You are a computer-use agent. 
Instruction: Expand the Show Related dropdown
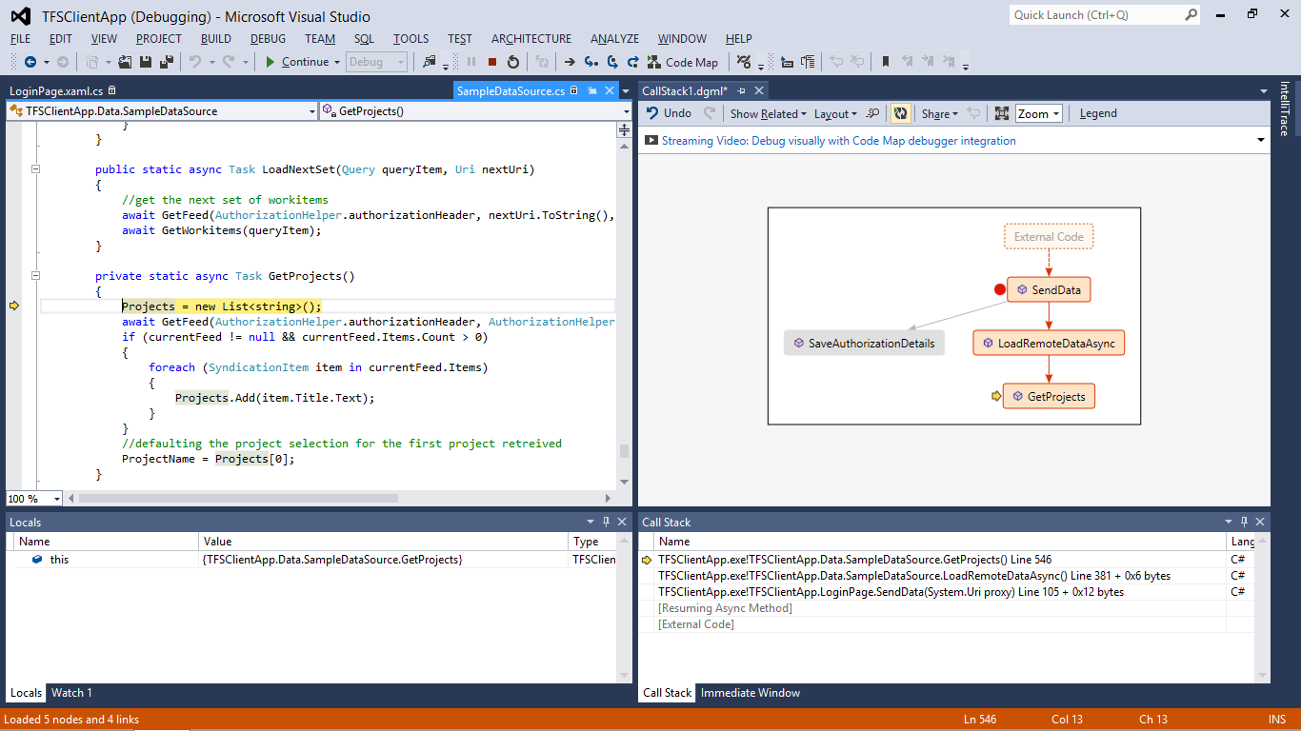pos(768,113)
